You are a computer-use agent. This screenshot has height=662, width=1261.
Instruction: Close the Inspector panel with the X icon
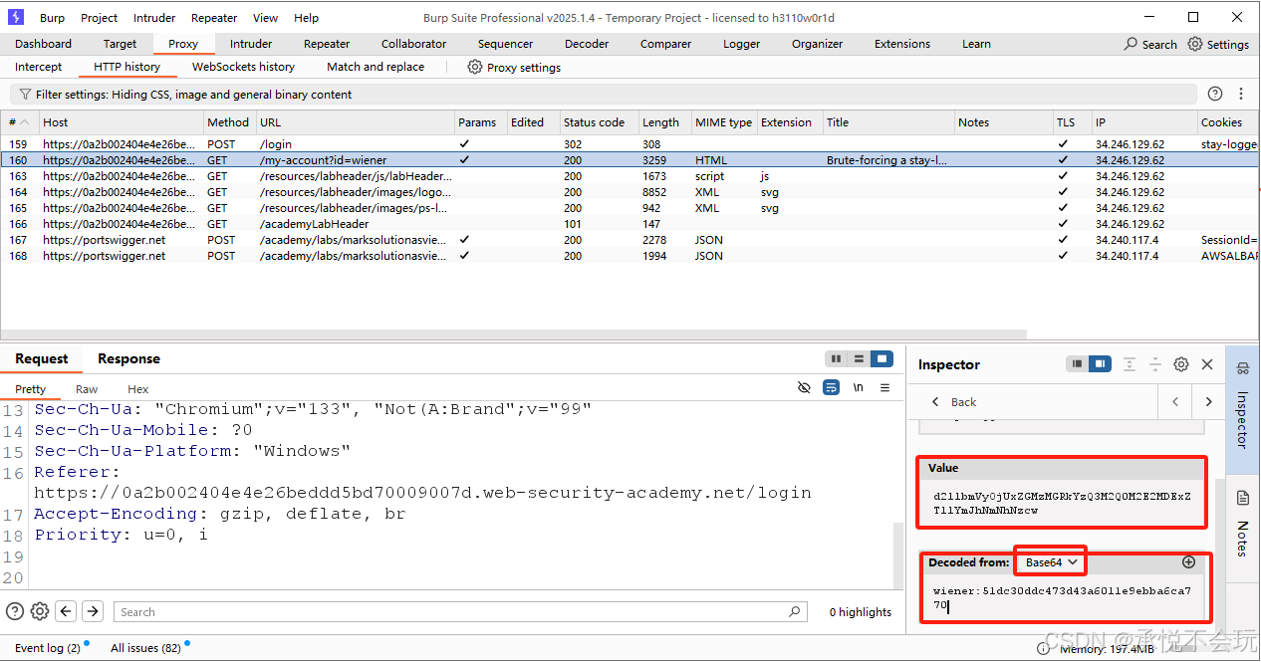1207,364
